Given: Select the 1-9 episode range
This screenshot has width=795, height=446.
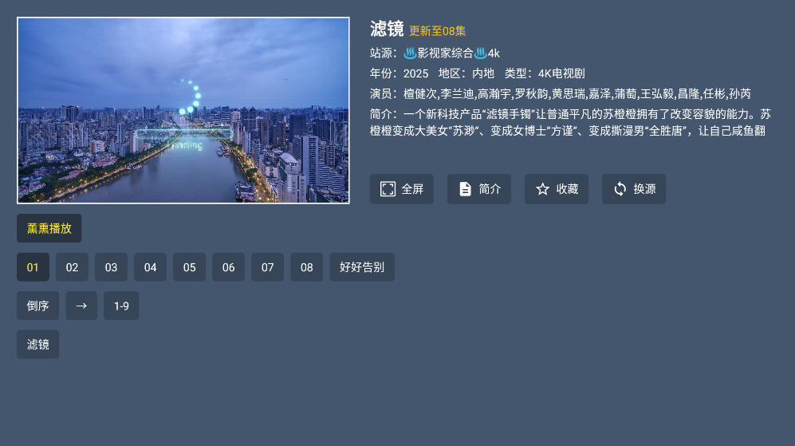Looking at the screenshot, I should tap(121, 306).
